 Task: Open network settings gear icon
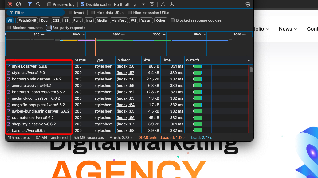point(248,4)
